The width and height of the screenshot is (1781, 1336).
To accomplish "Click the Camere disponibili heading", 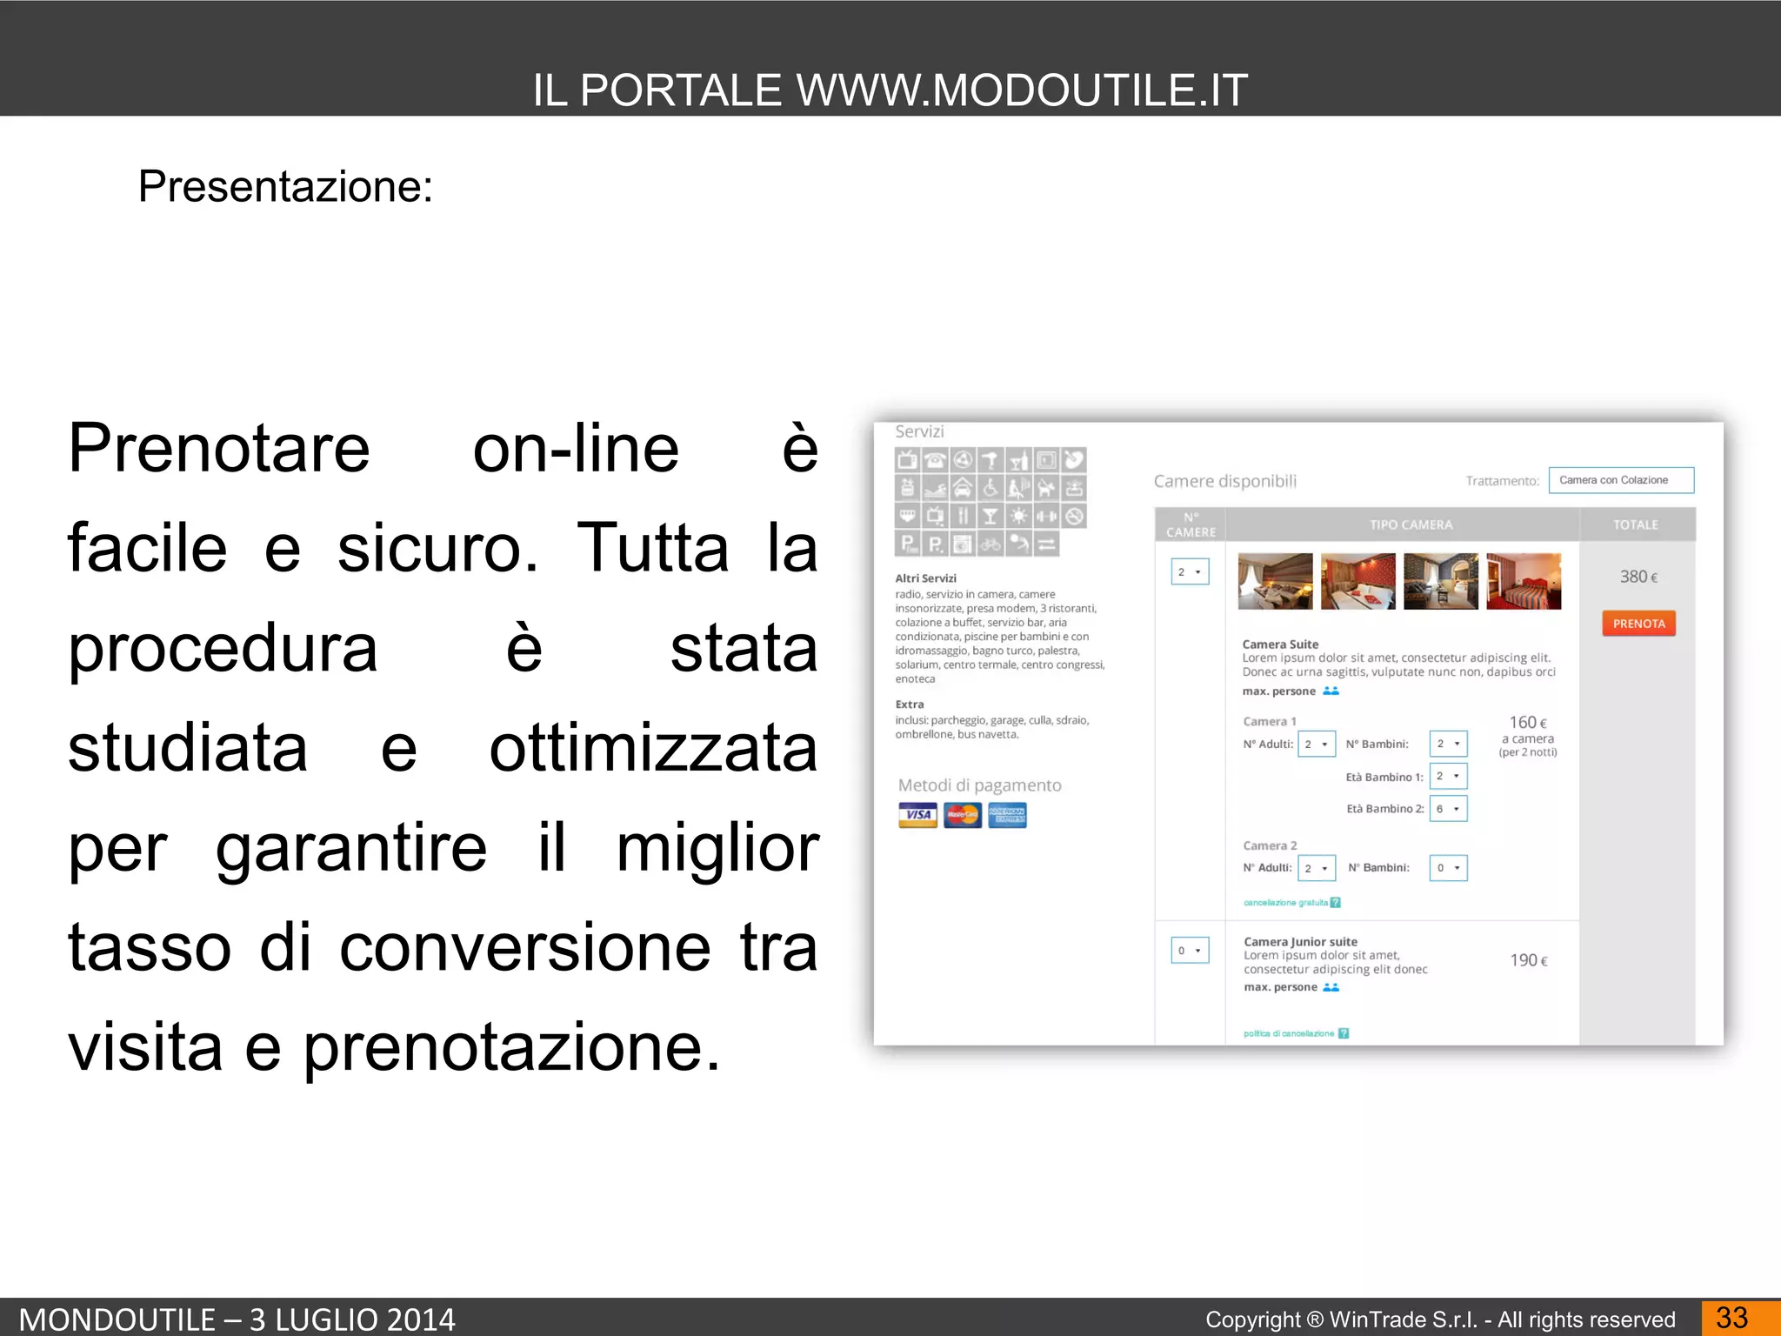I will coord(1224,481).
